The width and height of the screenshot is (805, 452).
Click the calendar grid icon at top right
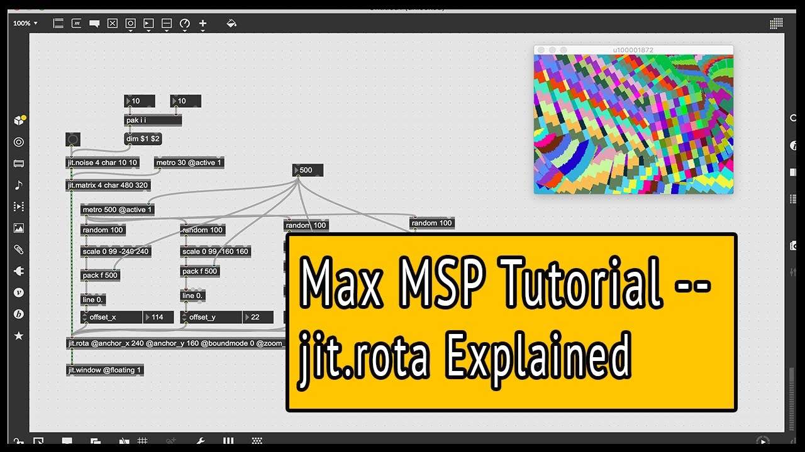point(776,23)
